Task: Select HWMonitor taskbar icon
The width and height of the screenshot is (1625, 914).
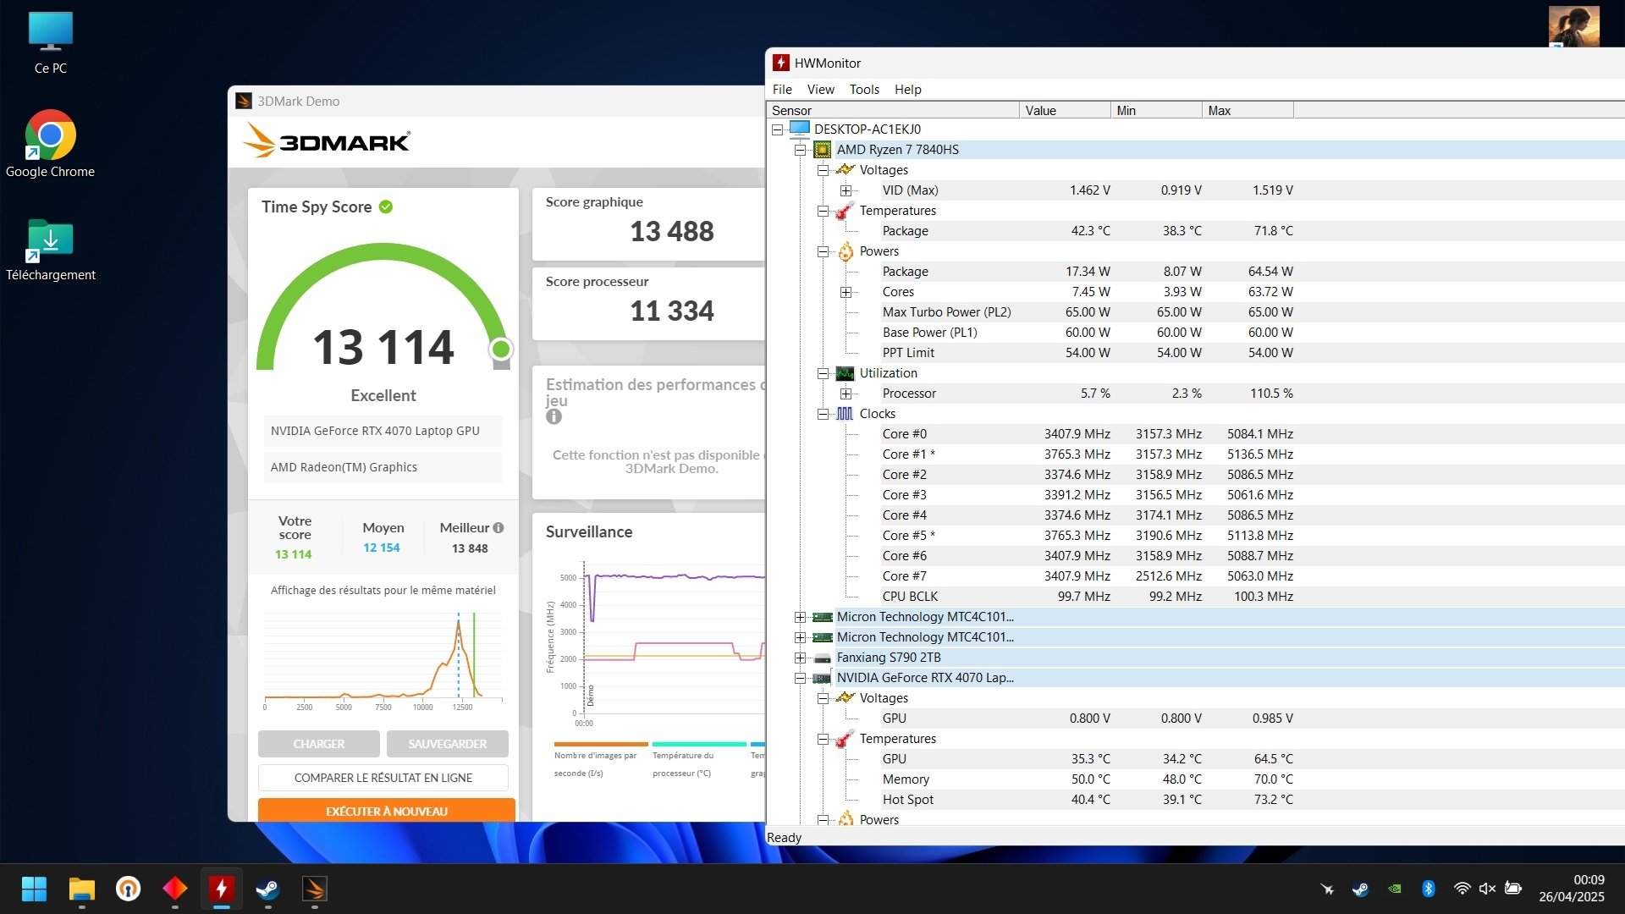Action: point(222,889)
